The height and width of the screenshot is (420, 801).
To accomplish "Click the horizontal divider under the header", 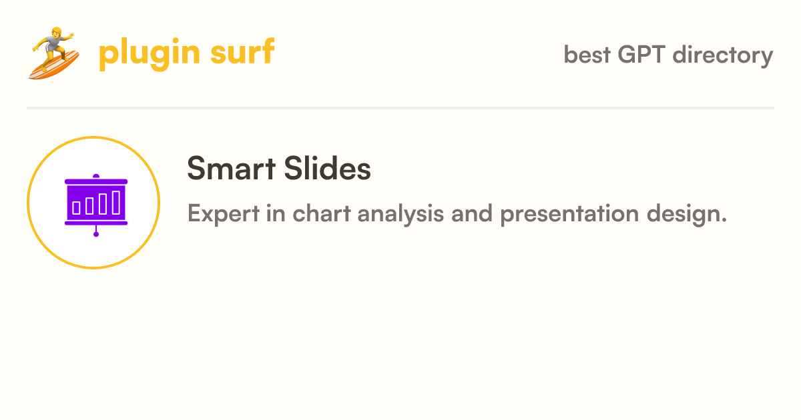I will coord(400,107).
